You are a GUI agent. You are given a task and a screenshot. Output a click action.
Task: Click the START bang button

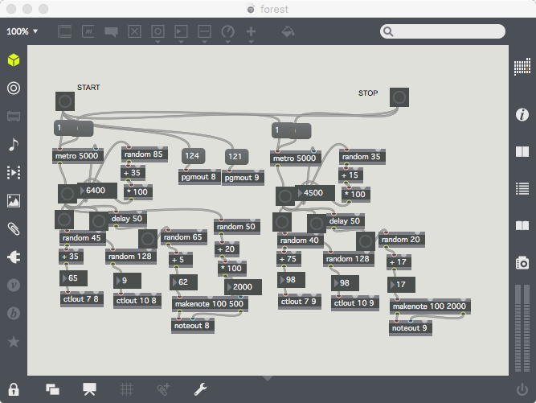(65, 101)
